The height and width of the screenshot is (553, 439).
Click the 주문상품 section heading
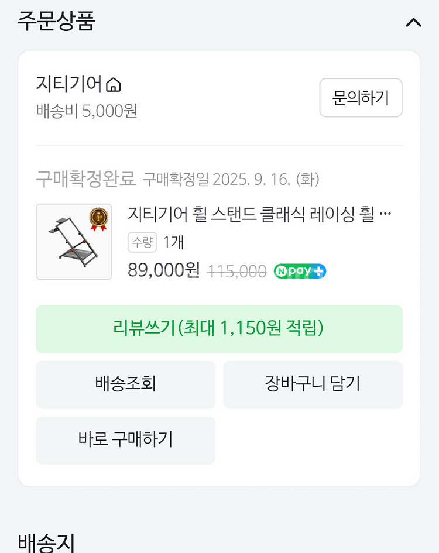click(56, 22)
